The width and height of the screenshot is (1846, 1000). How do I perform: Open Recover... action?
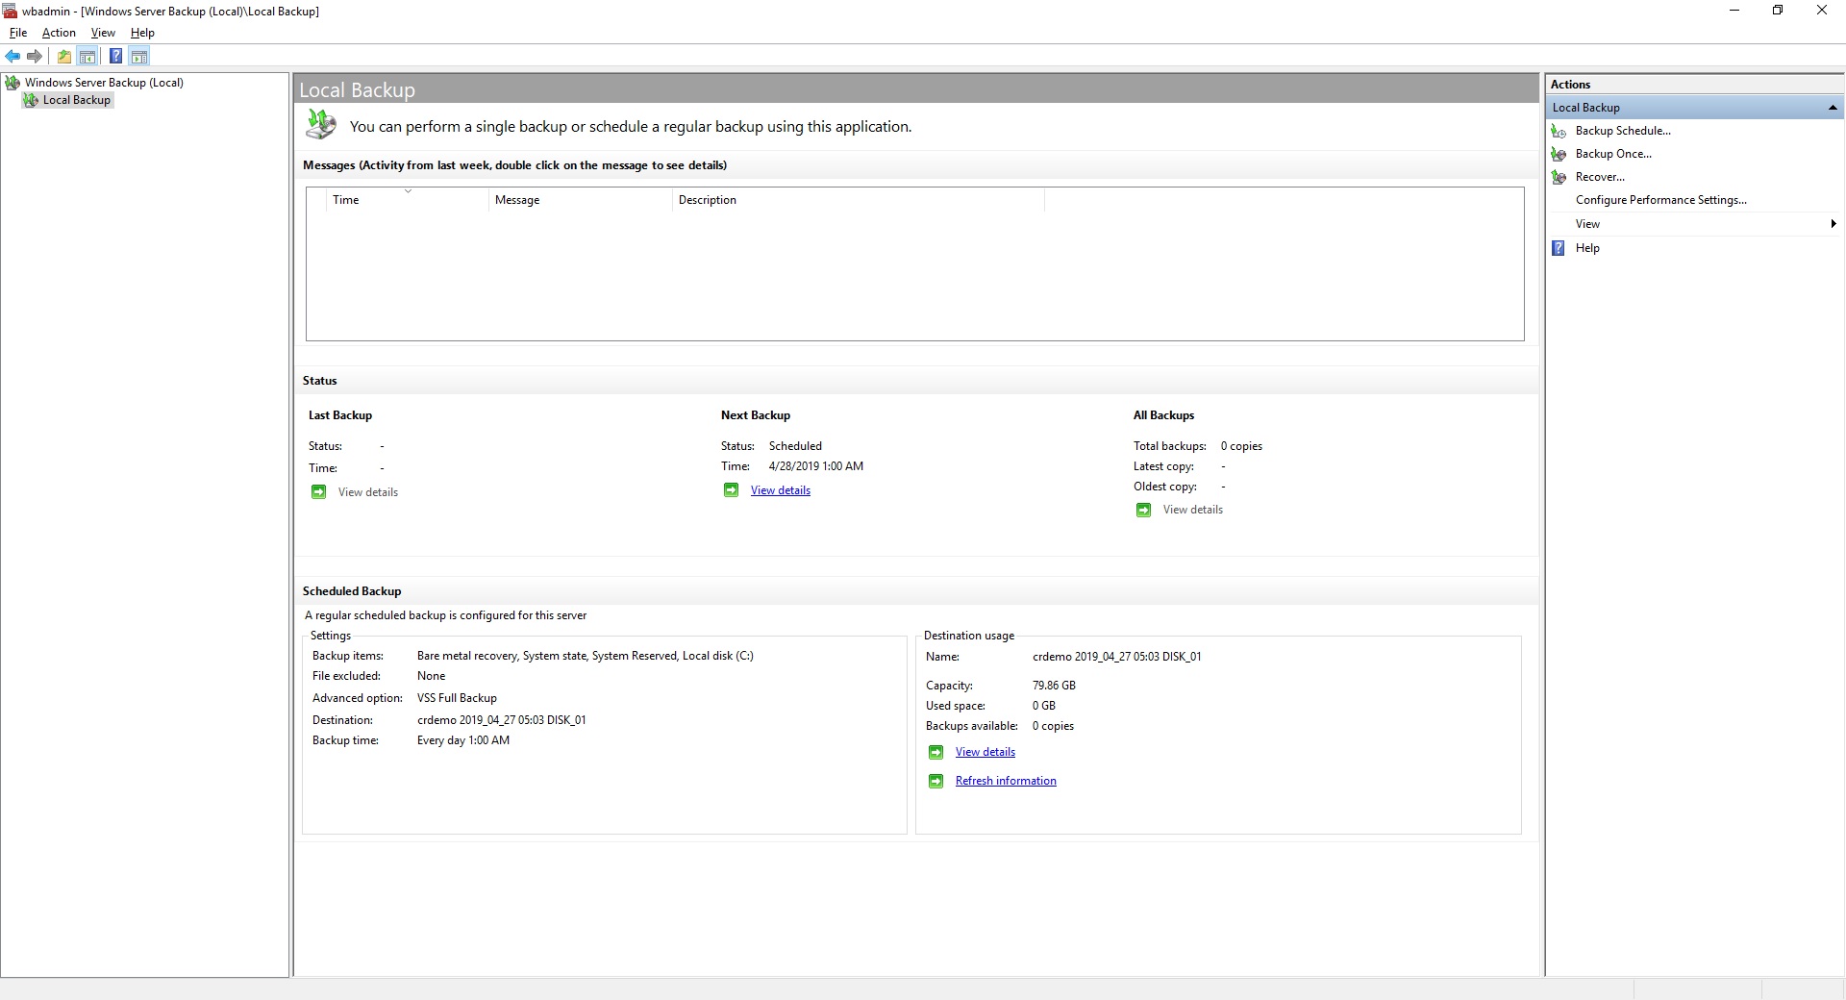(1600, 177)
